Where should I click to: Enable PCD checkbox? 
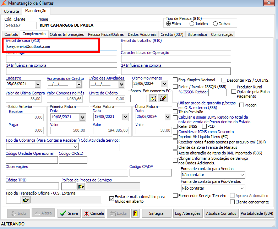pyautogui.click(x=204, y=126)
